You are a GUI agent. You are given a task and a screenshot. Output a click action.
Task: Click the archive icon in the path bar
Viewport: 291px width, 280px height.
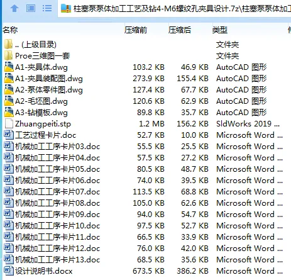click(66, 8)
